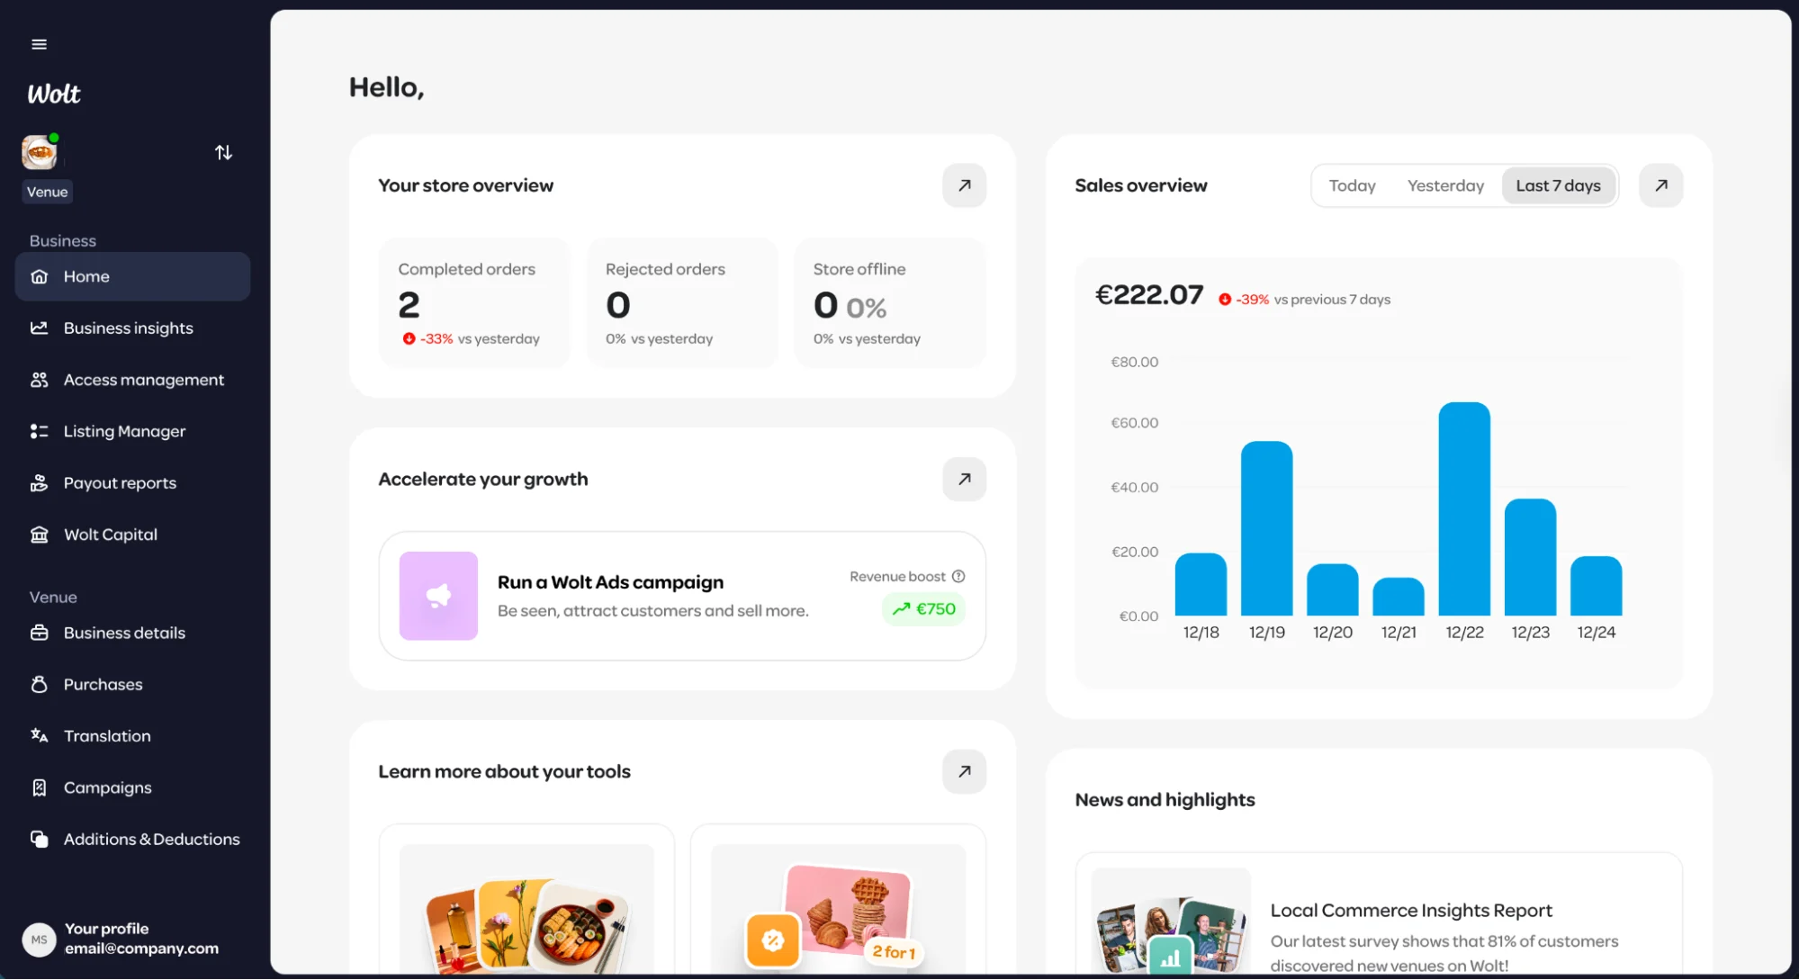
Task: Click the hamburger menu icon
Action: (x=39, y=44)
